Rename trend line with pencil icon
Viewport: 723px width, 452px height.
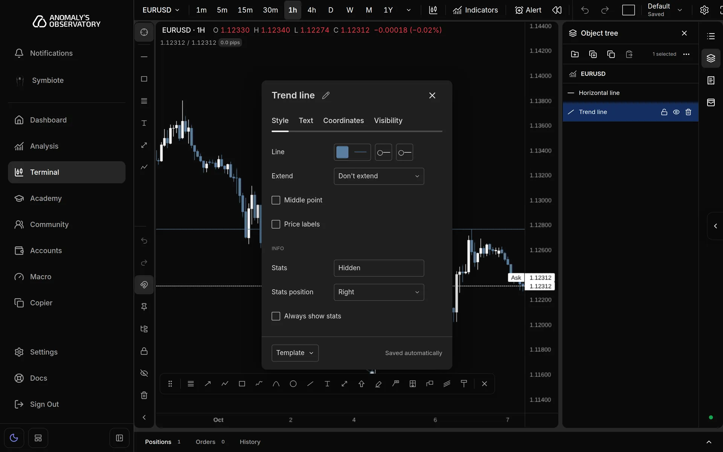326,96
